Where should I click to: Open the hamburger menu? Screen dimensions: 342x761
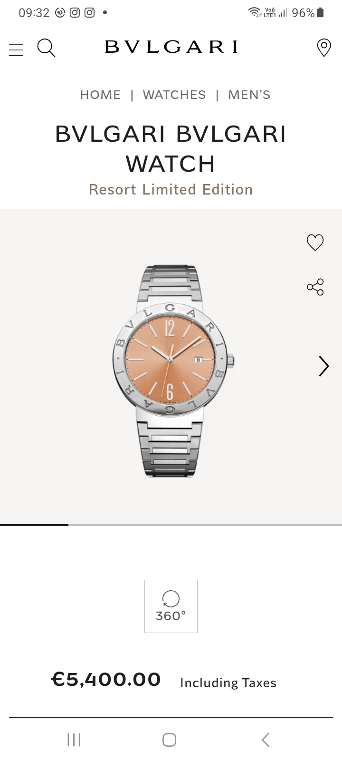point(16,49)
